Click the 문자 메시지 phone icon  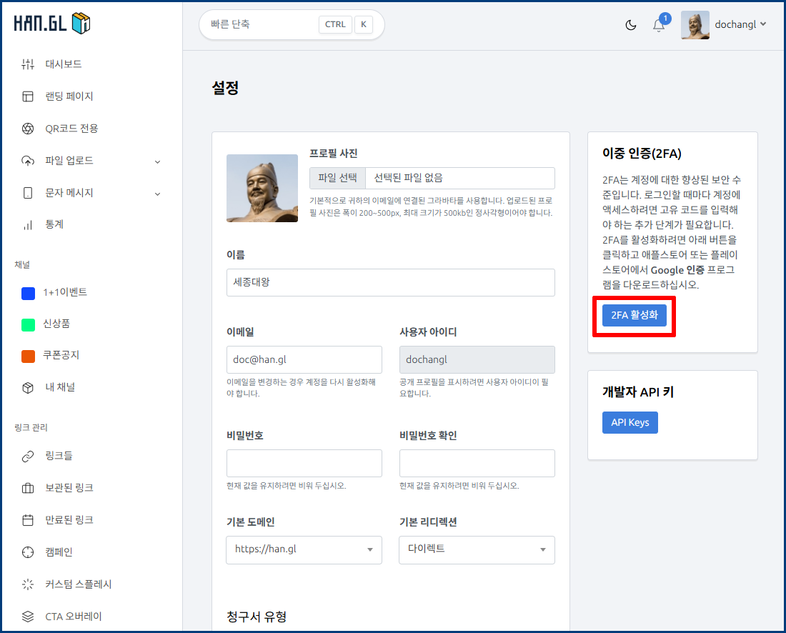pos(28,193)
